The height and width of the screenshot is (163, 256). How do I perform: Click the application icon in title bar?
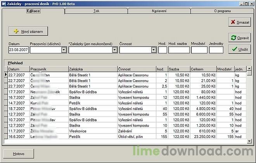(x=3, y=3)
